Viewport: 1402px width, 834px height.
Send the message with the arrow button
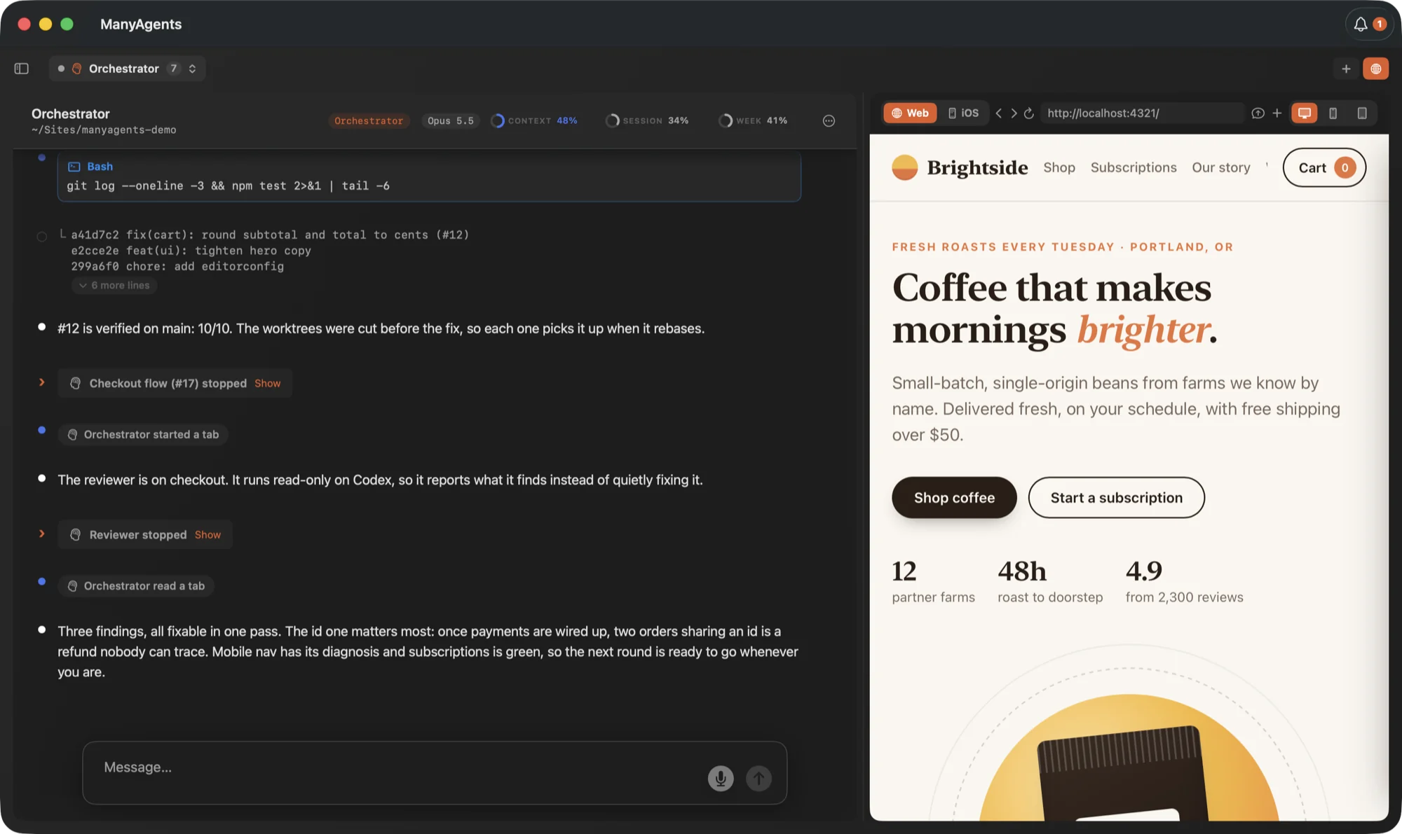click(x=758, y=779)
